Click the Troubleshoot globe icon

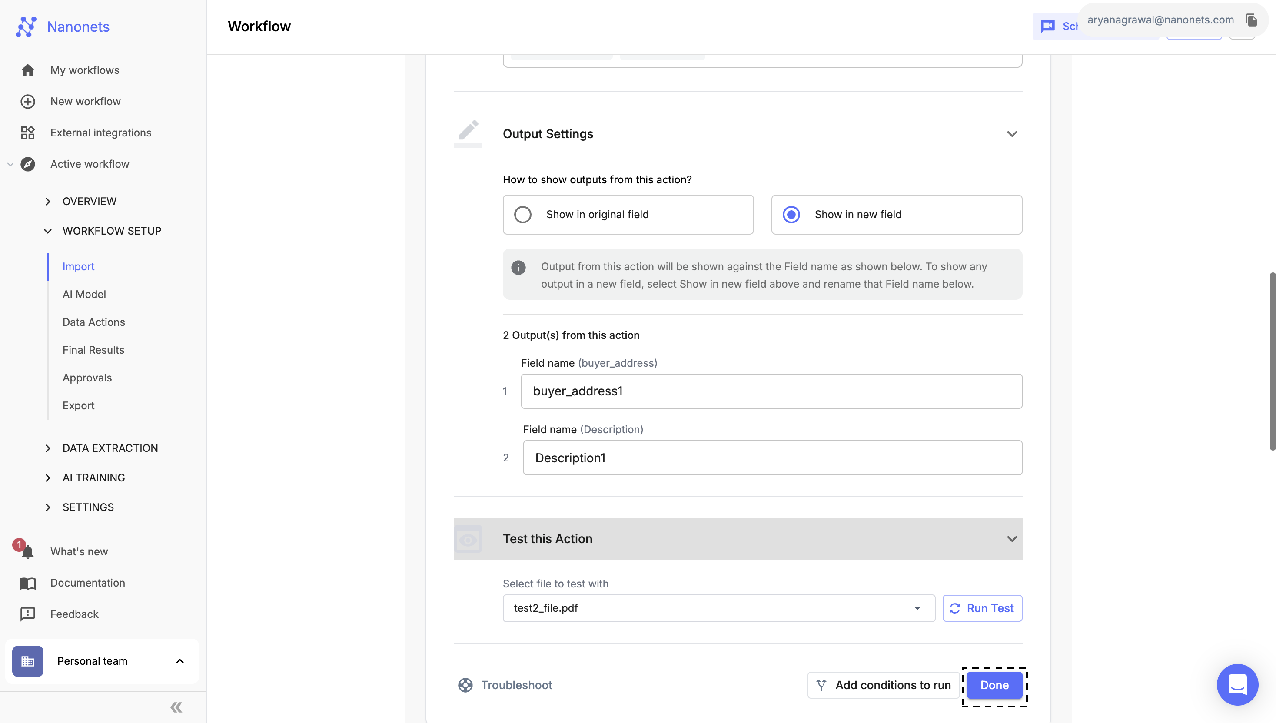pos(465,685)
